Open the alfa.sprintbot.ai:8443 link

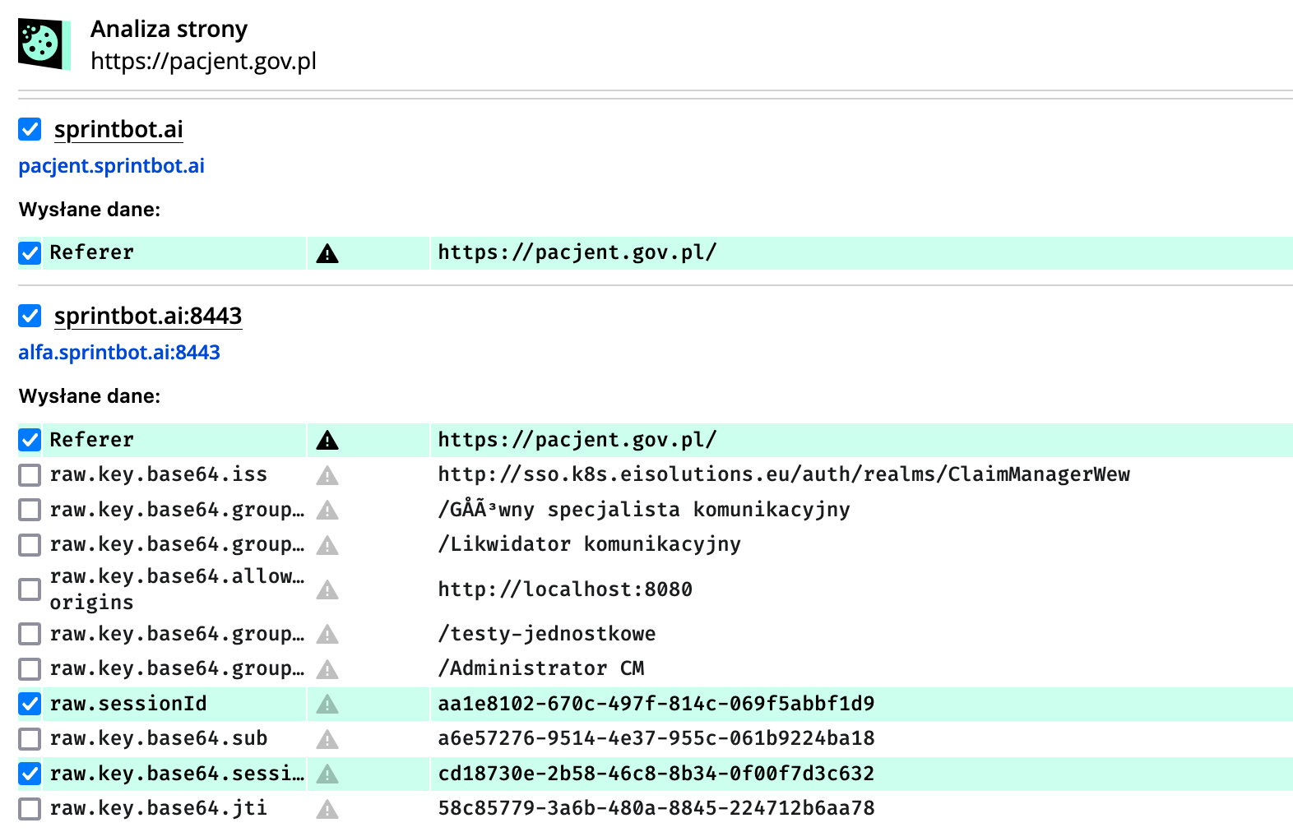119,353
